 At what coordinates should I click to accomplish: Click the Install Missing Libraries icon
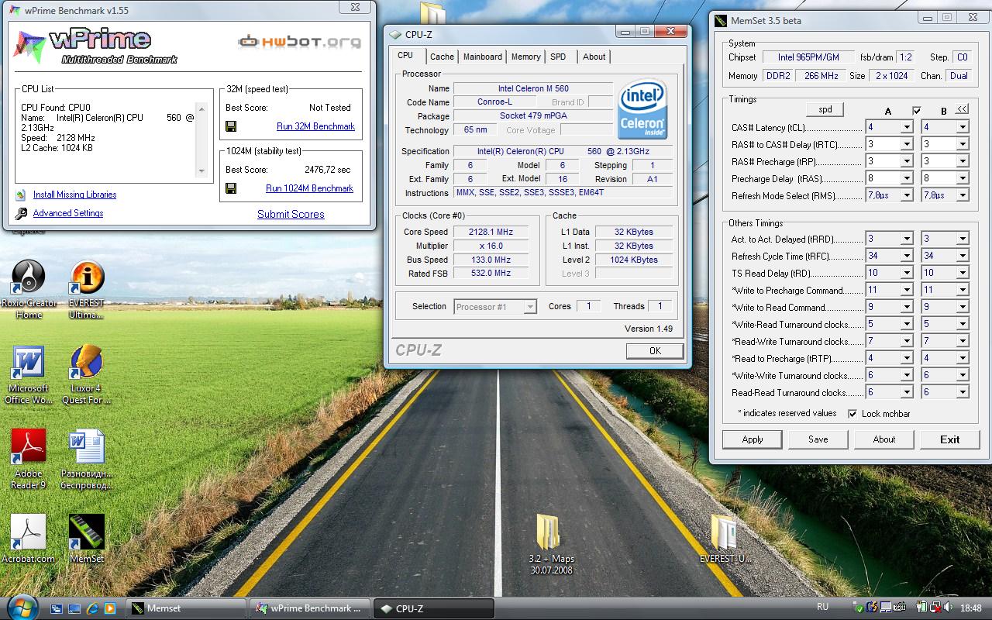click(21, 195)
